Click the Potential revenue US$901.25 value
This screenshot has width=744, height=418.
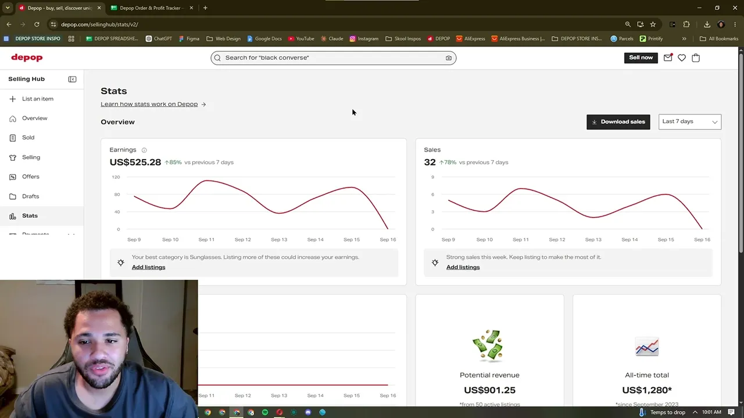click(x=489, y=390)
